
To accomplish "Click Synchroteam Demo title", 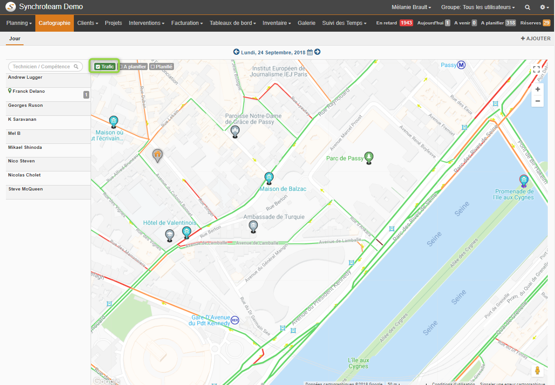I will click(51, 7).
